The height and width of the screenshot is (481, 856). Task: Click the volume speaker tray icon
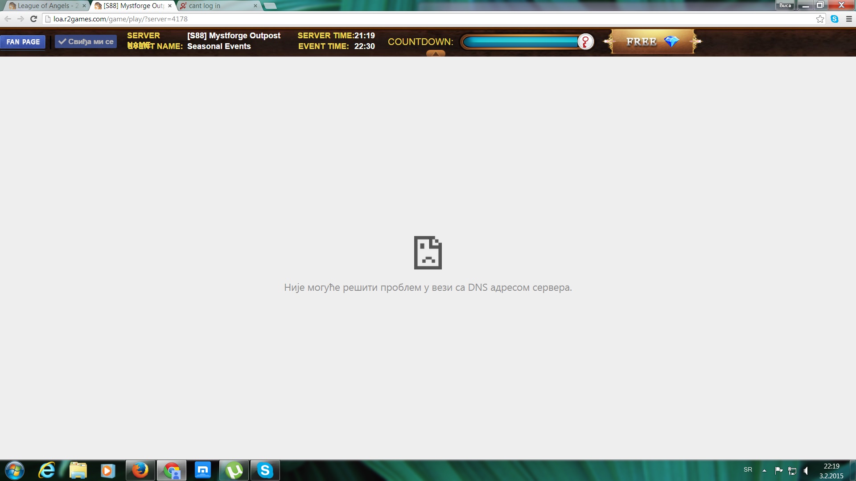(x=806, y=470)
